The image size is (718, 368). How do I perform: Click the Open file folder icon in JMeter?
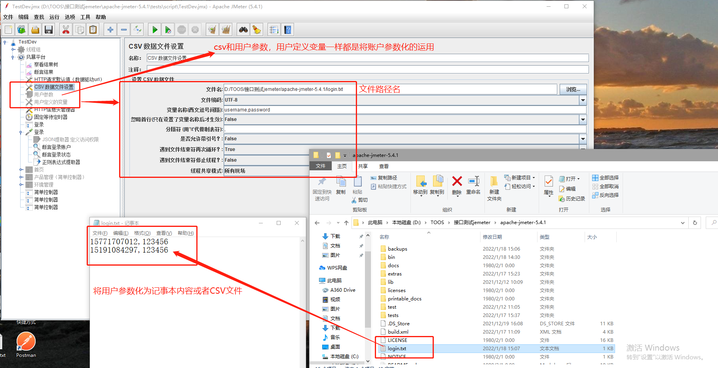[35, 30]
